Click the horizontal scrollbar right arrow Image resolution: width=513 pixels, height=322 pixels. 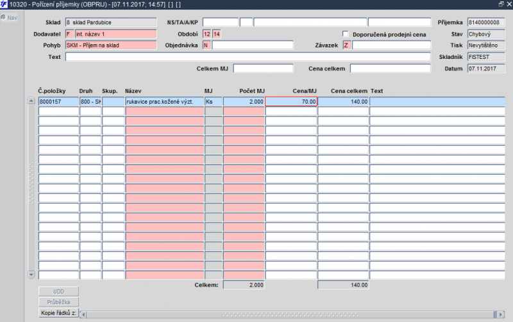[501, 314]
